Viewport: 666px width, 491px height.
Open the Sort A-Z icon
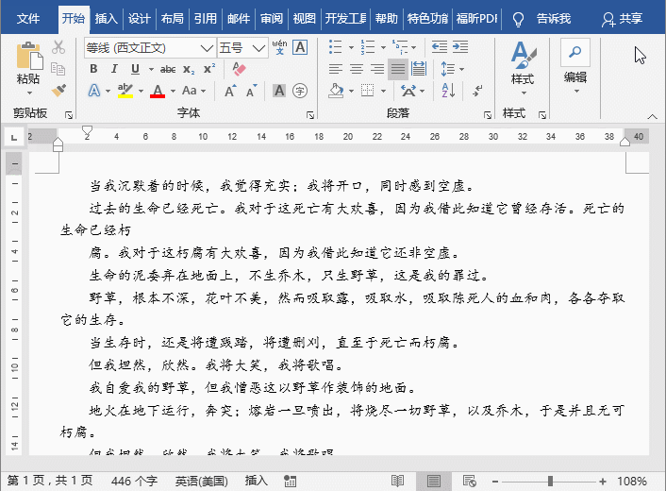click(448, 90)
